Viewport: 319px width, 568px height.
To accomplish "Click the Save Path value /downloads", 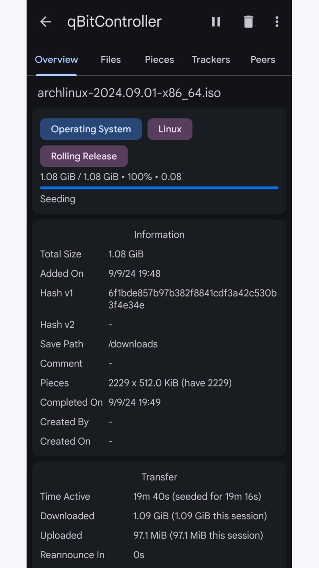I will tap(133, 344).
